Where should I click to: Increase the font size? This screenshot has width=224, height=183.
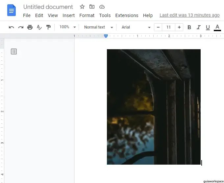point(179,27)
